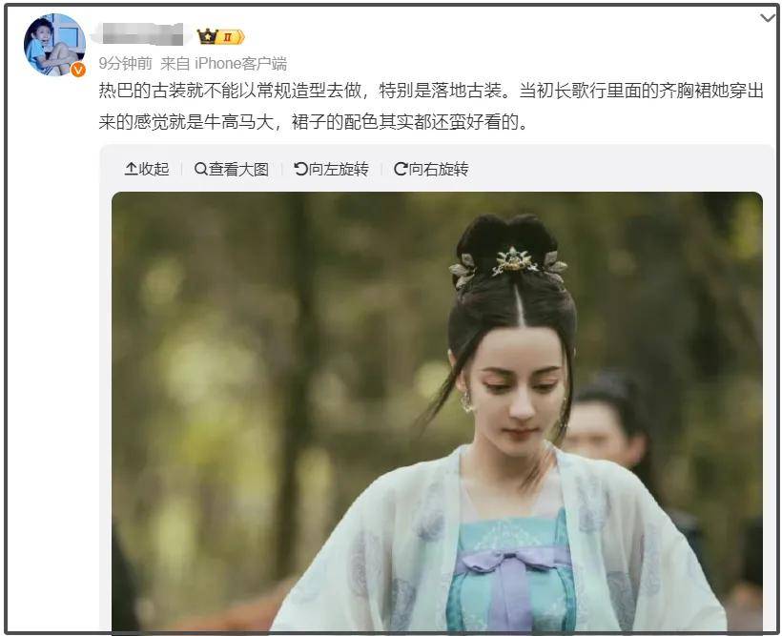The height and width of the screenshot is (636, 782).
Task: Click the hair ornament in the photo
Action: (x=509, y=264)
